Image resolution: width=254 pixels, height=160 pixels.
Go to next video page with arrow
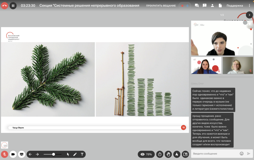[x=249, y=15]
